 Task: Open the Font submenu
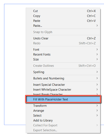tap(63, 50)
